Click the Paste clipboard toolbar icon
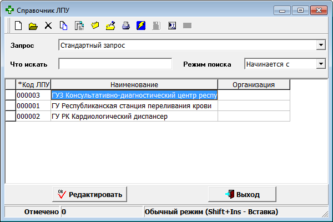 (x=79, y=26)
